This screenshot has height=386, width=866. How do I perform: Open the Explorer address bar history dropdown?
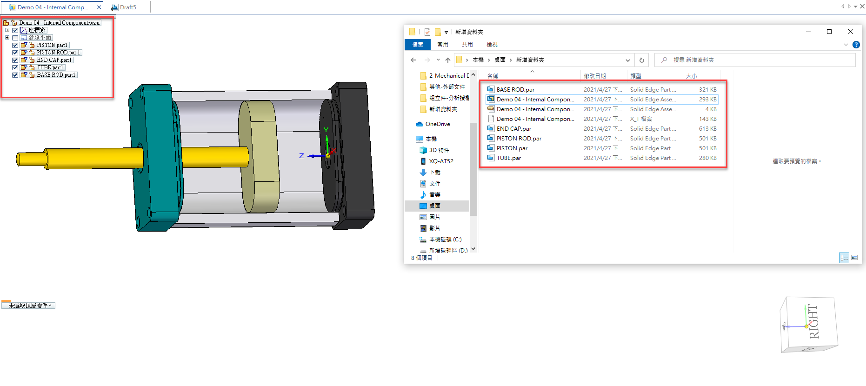coord(628,60)
